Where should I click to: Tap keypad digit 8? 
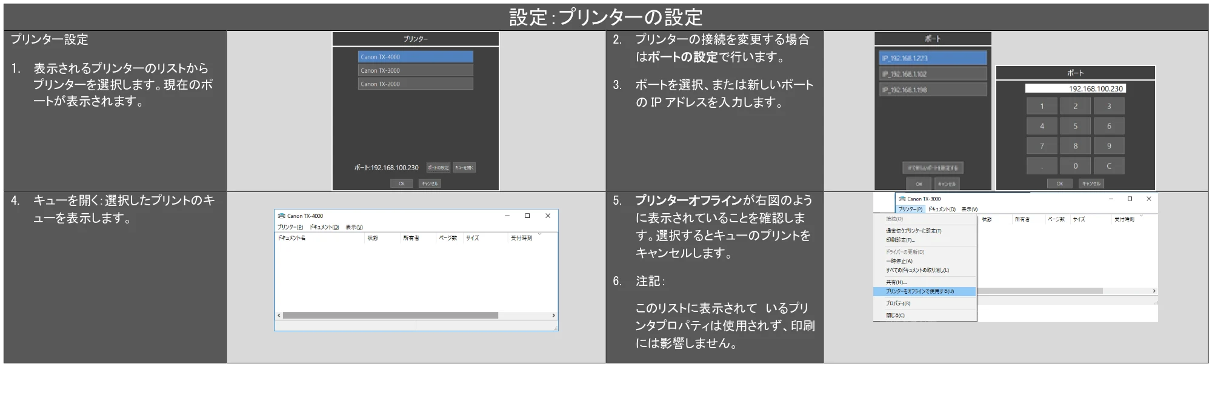(1076, 146)
